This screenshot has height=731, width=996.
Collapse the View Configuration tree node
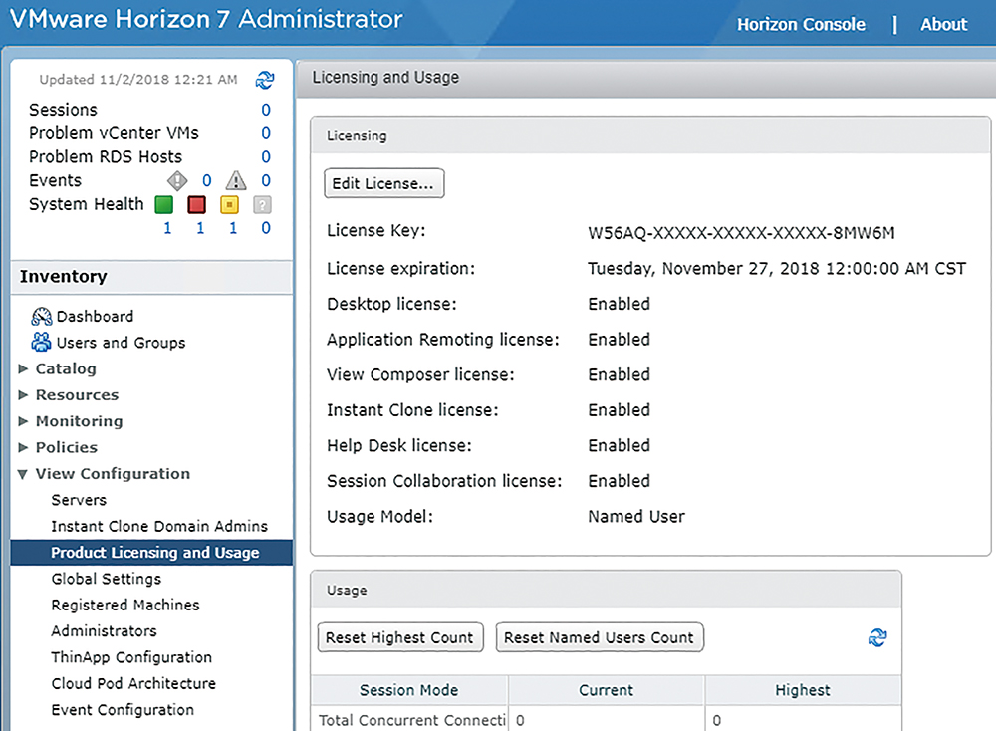pos(23,474)
